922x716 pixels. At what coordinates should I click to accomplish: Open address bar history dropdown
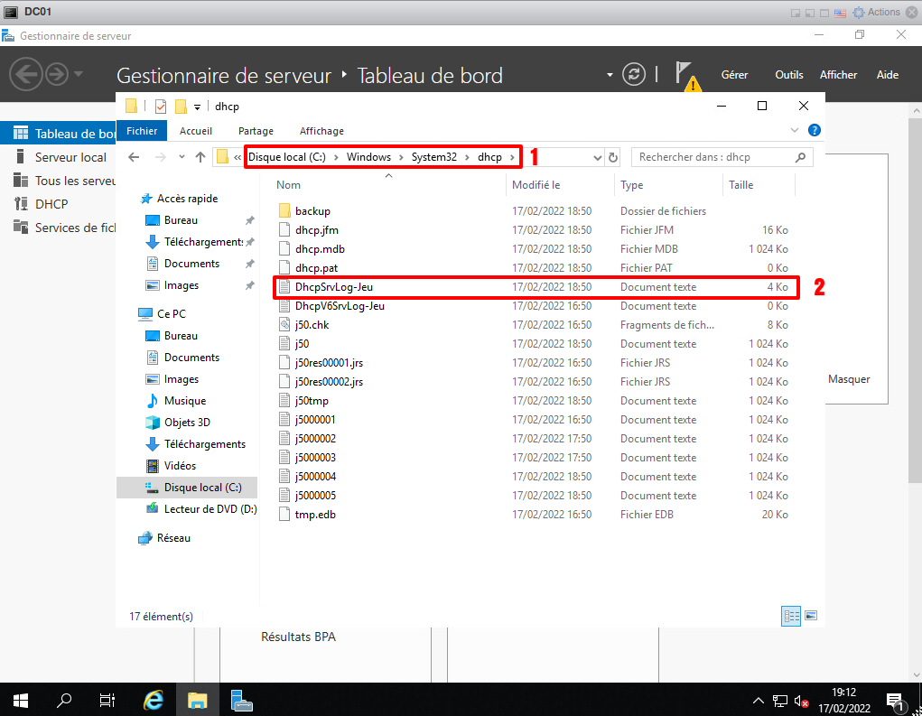[x=597, y=157]
